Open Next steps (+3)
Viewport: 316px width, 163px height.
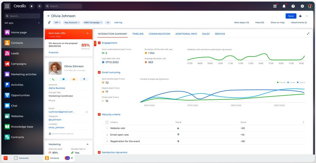(x=241, y=23)
